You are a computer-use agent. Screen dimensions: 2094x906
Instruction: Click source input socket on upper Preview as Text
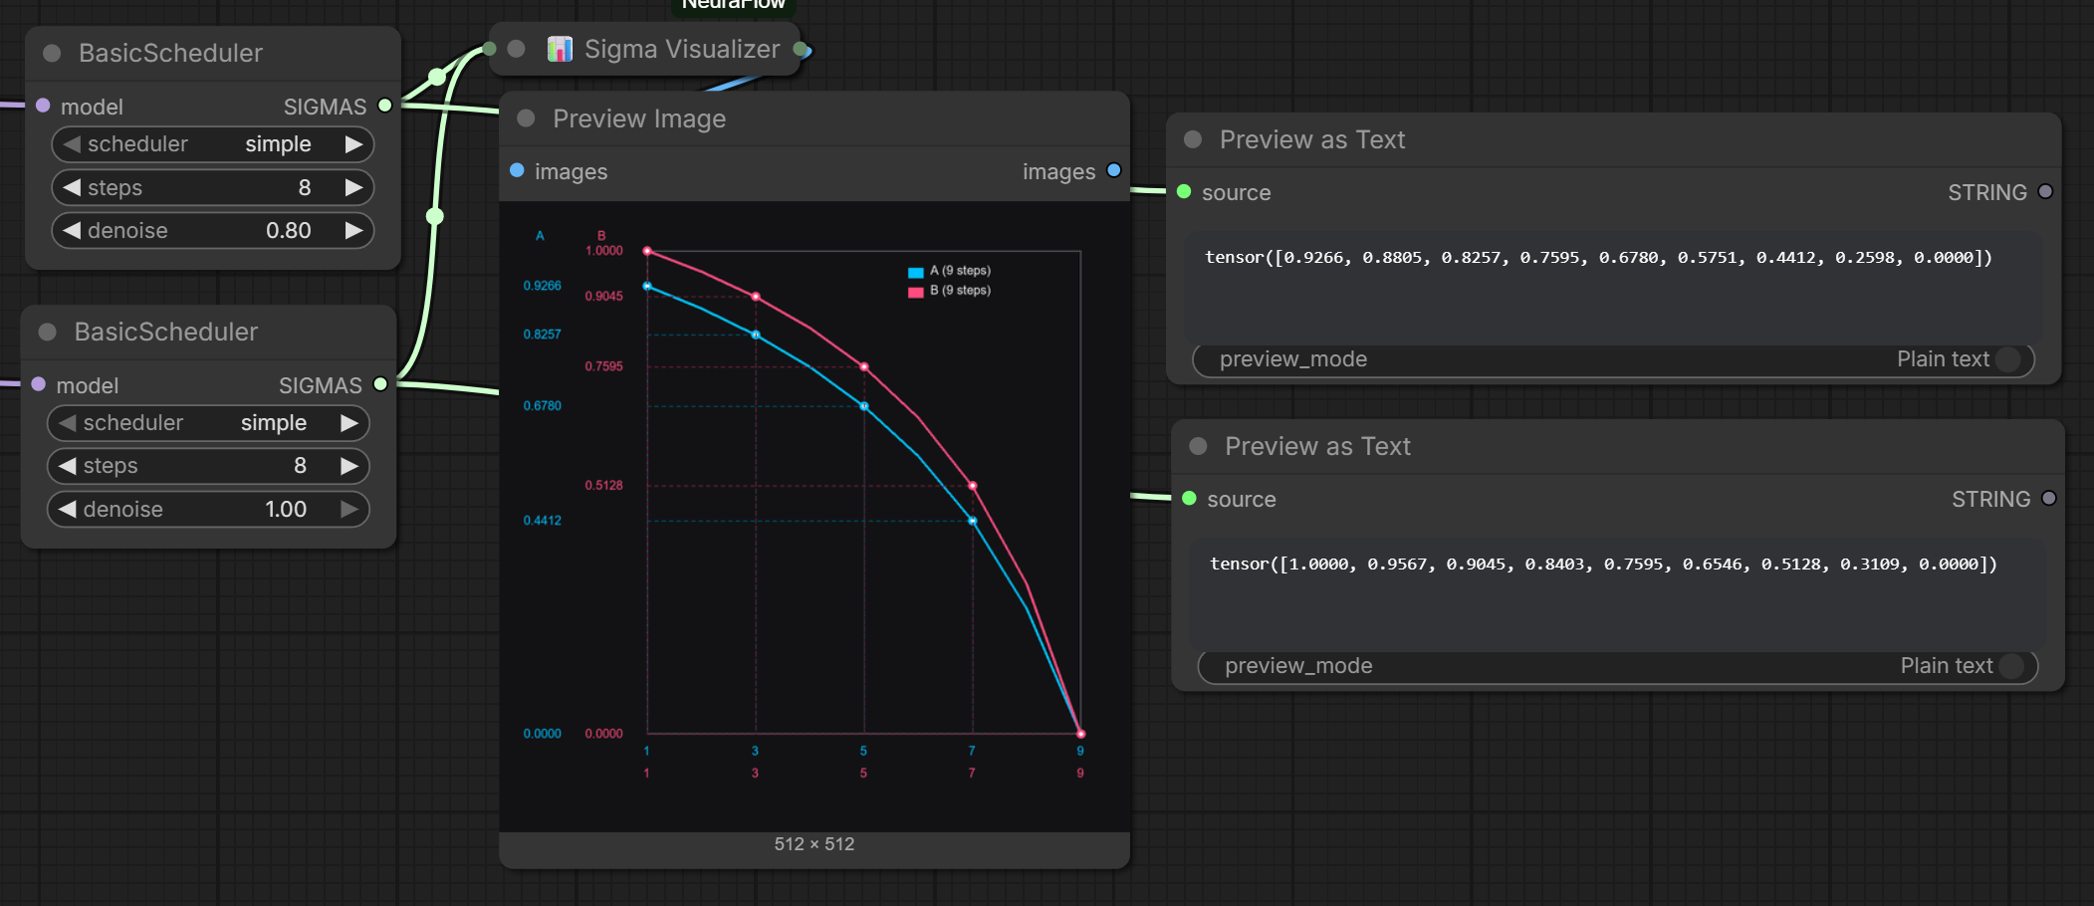(1184, 191)
